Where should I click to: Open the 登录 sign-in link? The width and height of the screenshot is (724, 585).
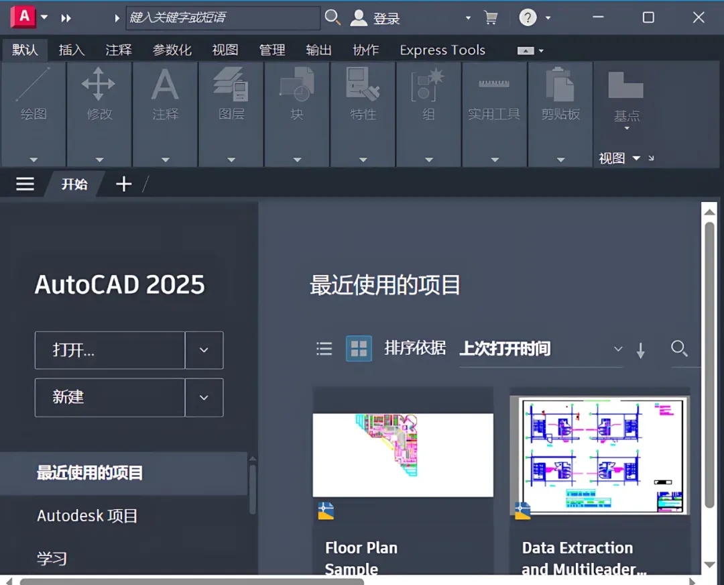(387, 19)
